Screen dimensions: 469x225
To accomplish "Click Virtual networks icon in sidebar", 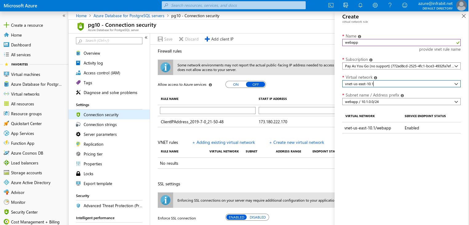I will pyautogui.click(x=6, y=94).
